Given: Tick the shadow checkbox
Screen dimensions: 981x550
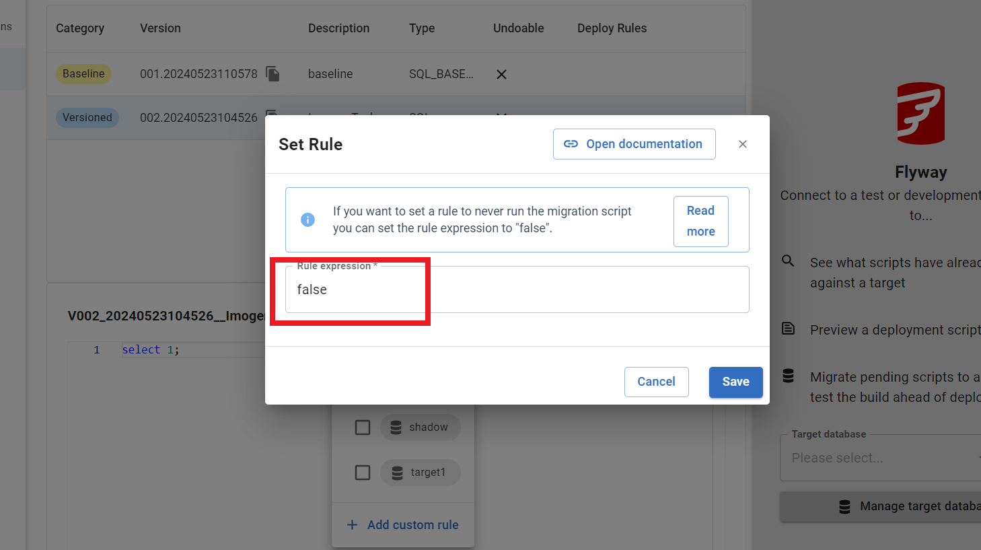Looking at the screenshot, I should pyautogui.click(x=363, y=427).
